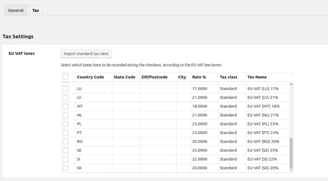Screen dimensions: 328x181
Task: Click the scroll up arrow of tax table
Action: tap(291, 84)
